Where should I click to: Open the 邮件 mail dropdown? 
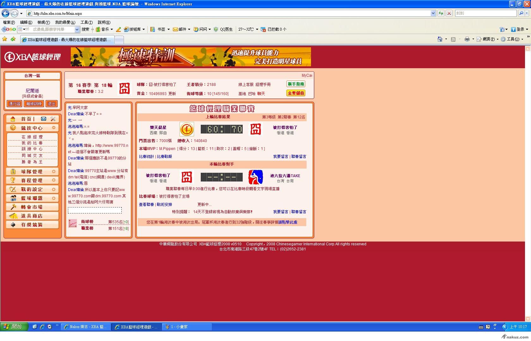click(x=189, y=29)
